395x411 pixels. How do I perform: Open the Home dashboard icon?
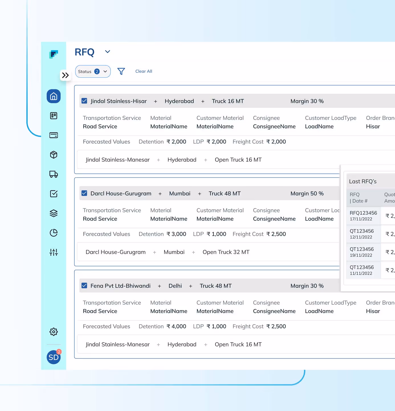(x=54, y=96)
